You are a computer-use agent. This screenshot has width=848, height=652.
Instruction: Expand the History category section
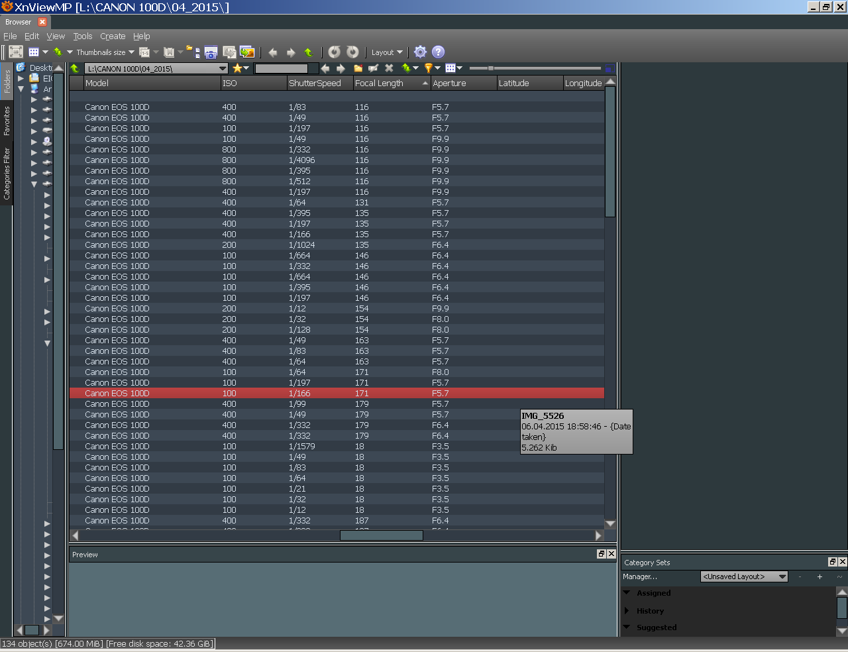pyautogui.click(x=627, y=611)
